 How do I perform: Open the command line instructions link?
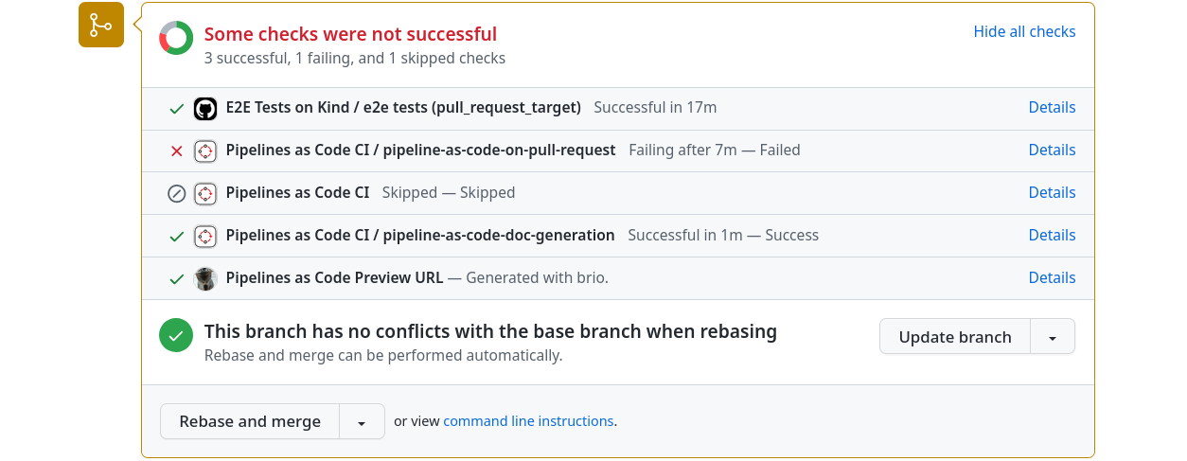[528, 421]
